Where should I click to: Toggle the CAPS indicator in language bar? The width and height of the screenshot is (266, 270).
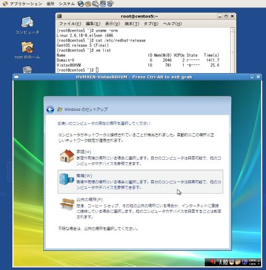(x=252, y=261)
